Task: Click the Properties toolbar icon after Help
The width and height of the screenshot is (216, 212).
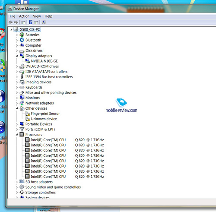Action: [36, 22]
